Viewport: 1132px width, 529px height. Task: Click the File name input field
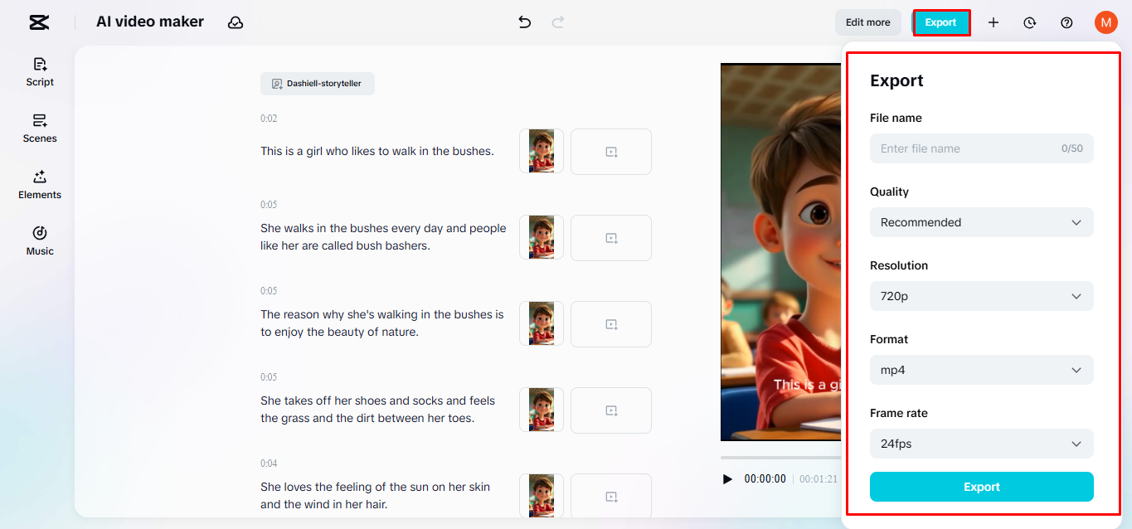pyautogui.click(x=982, y=148)
